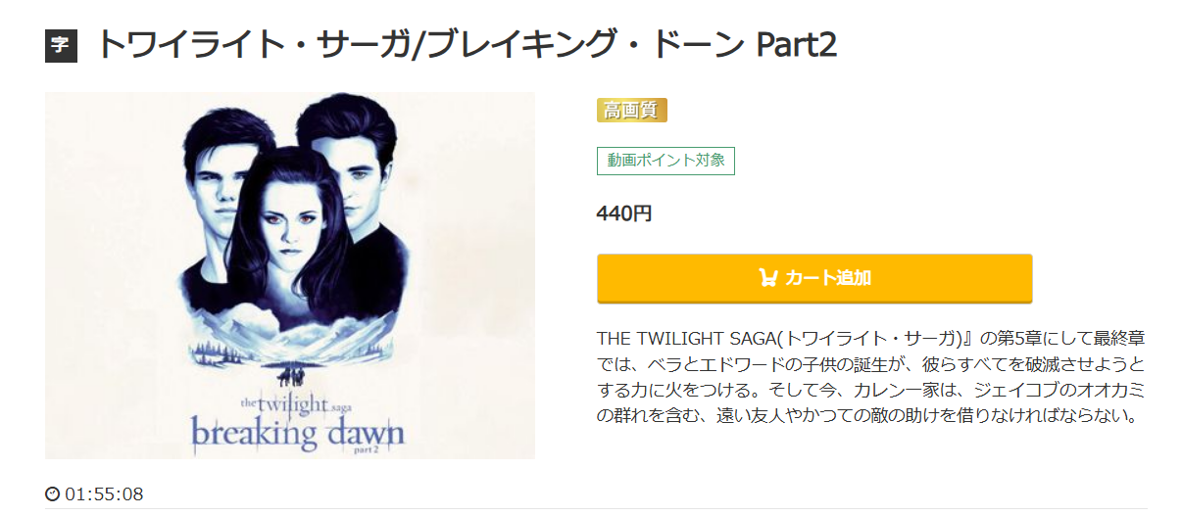The width and height of the screenshot is (1182, 516).
Task: Click the 01:55:08 duration text
Action: [104, 494]
